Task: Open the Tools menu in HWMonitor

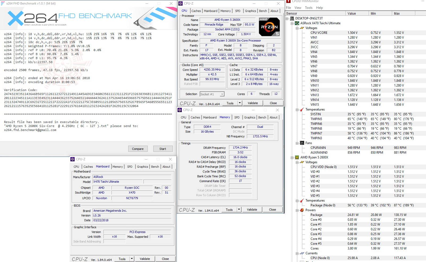Action: [309, 8]
